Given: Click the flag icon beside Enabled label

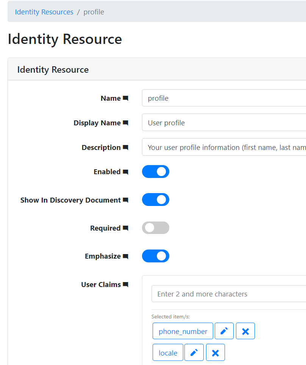Looking at the screenshot, I should coord(125,171).
